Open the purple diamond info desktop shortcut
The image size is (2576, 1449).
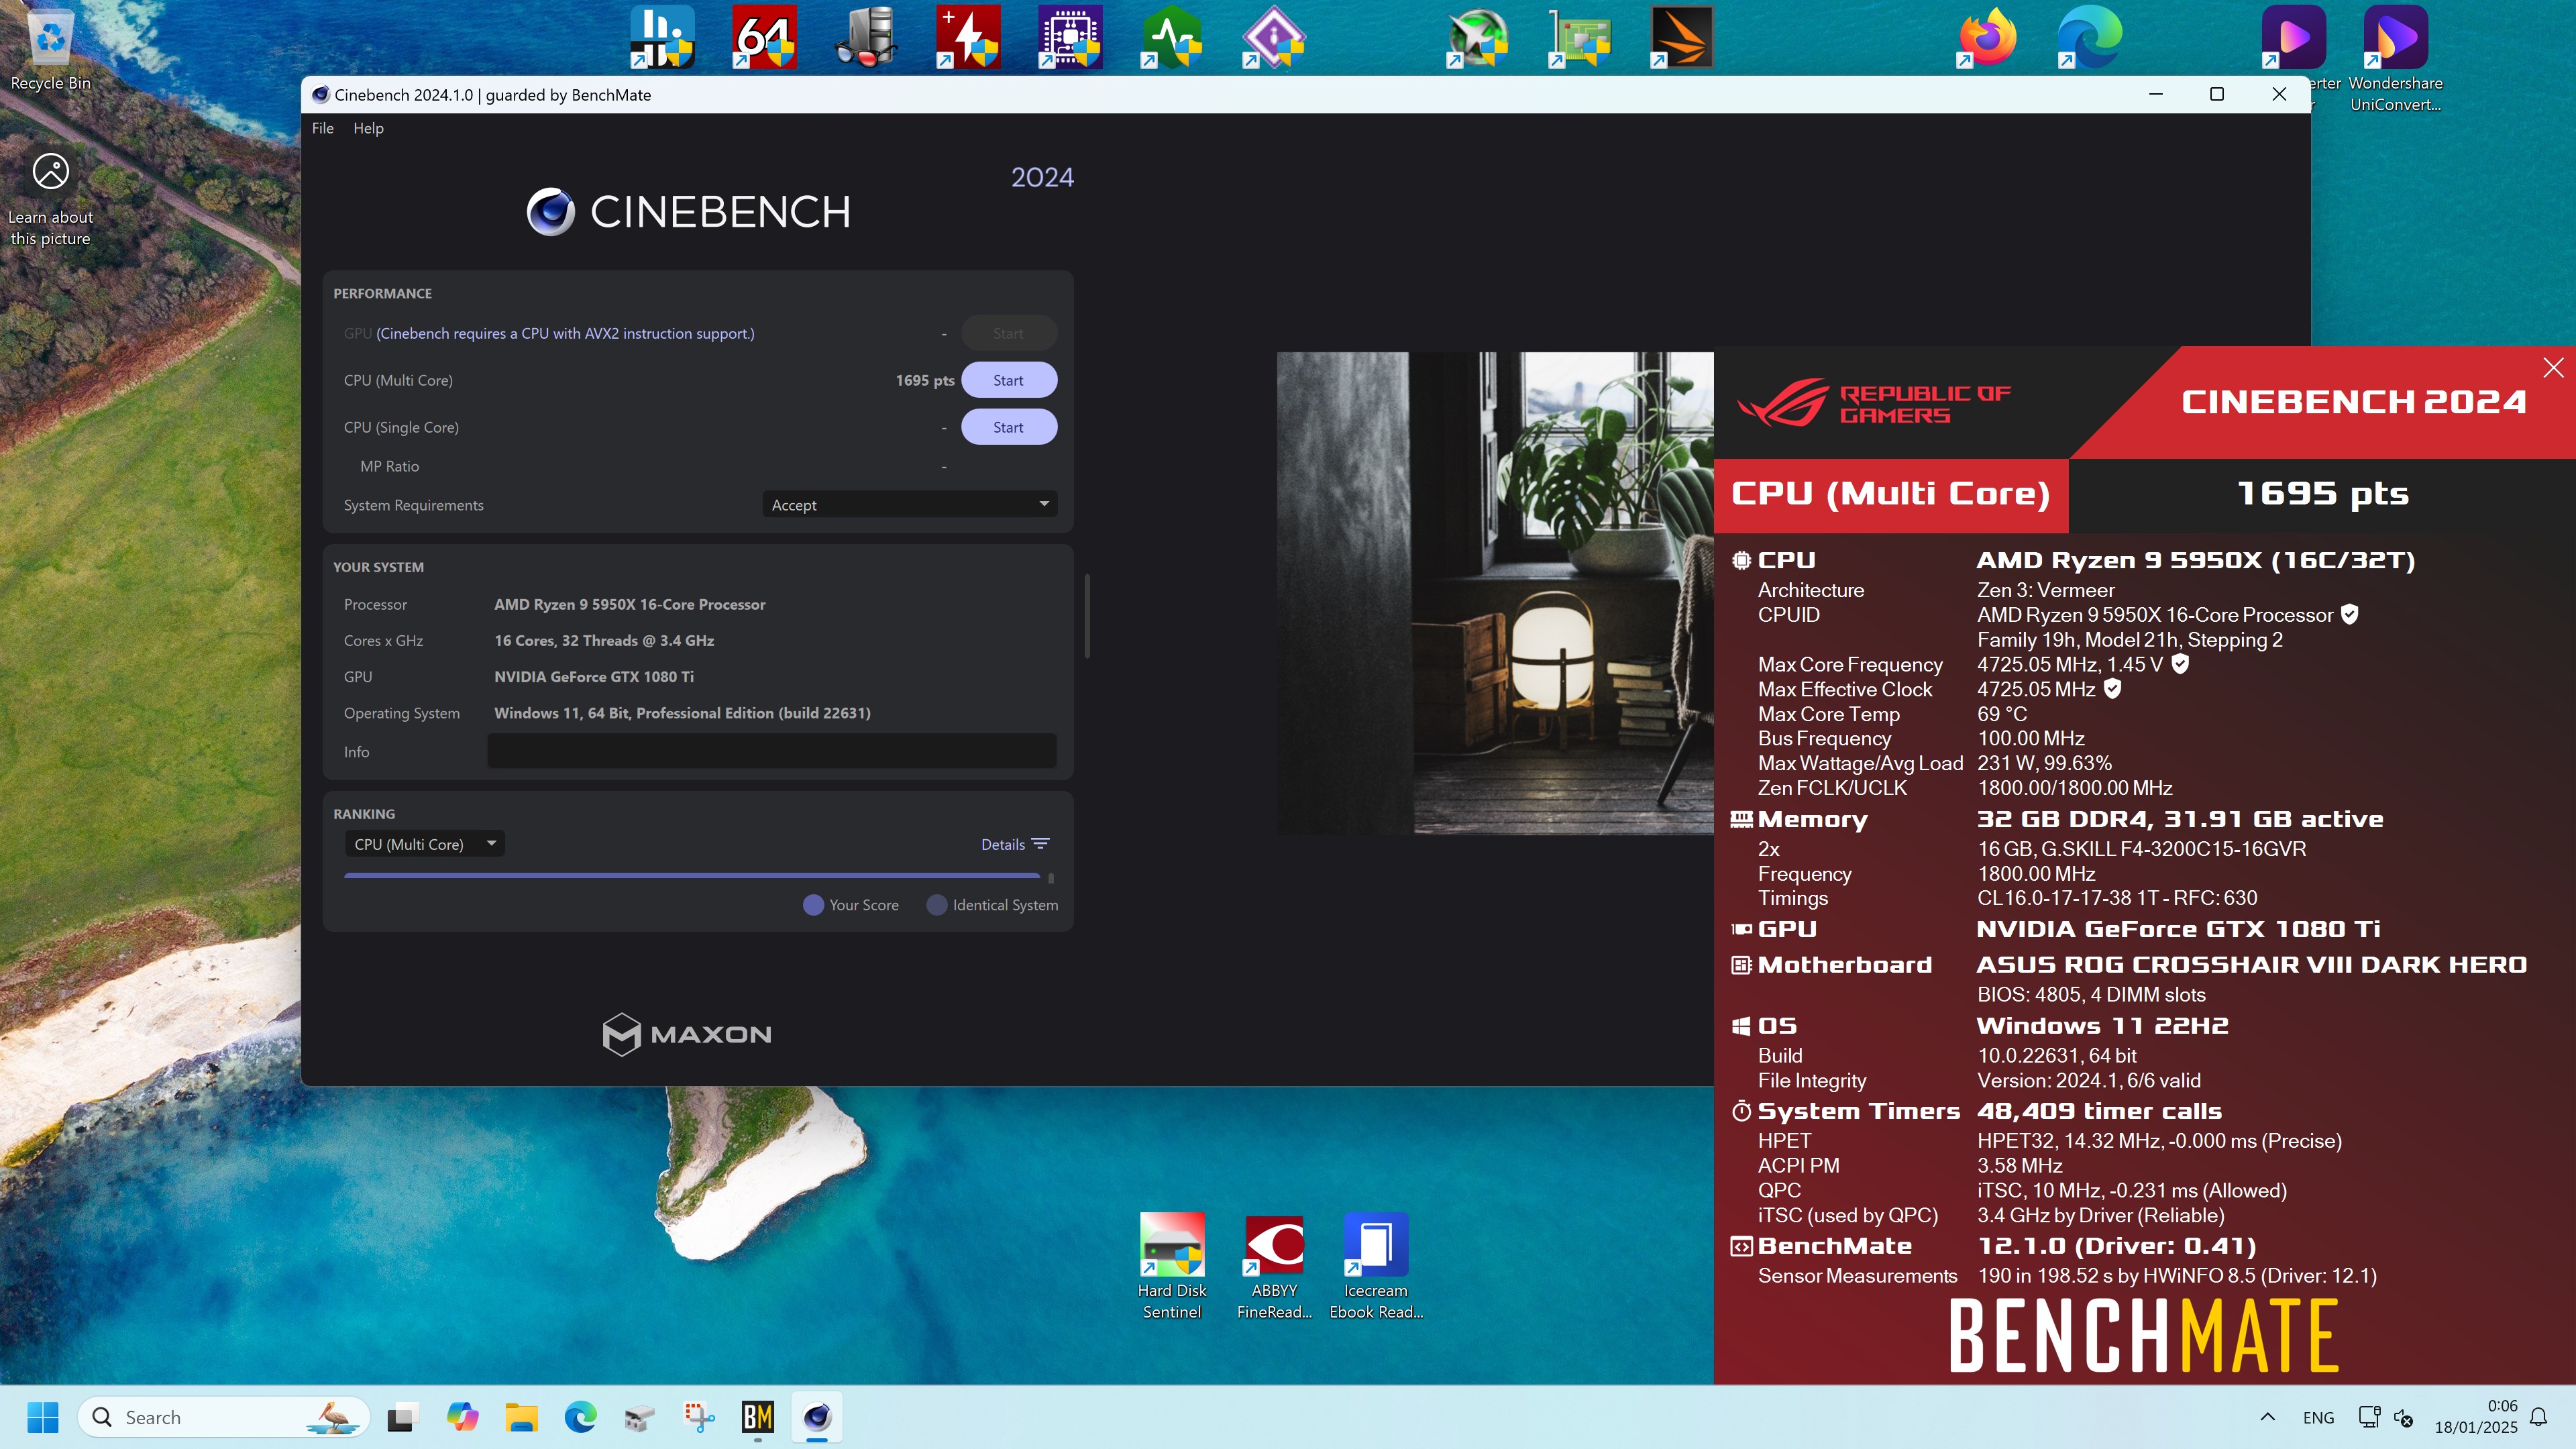[1274, 37]
